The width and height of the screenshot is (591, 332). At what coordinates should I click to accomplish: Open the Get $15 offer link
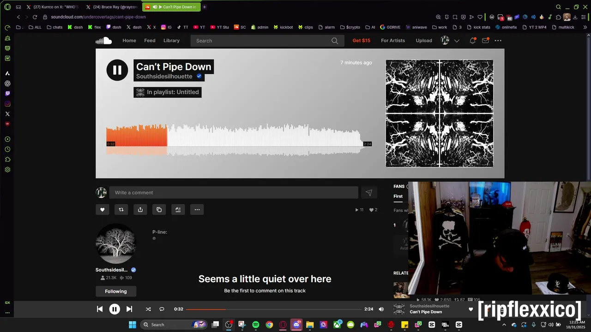click(362, 41)
